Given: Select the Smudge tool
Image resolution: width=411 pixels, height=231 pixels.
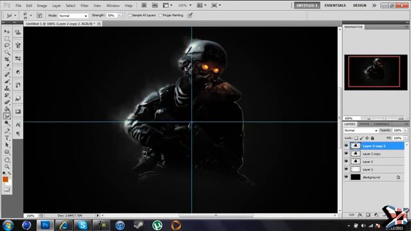Looking at the screenshot, I should 7,116.
